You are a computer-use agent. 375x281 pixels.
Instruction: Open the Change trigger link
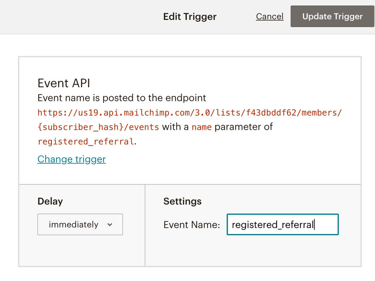coord(71,159)
